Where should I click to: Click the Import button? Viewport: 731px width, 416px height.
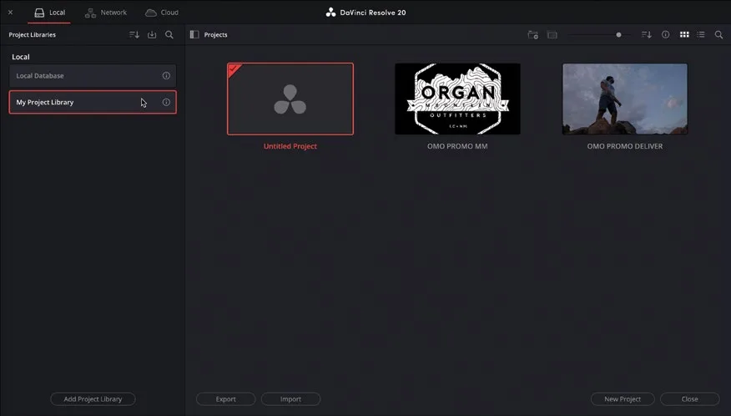click(290, 399)
